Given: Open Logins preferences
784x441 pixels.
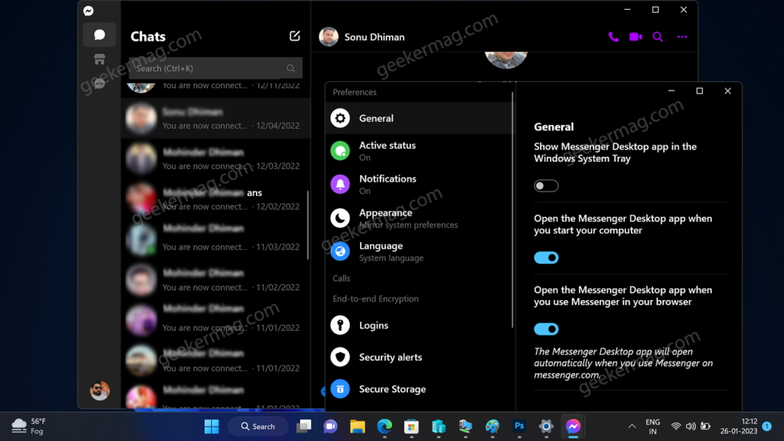Looking at the screenshot, I should coord(419,325).
